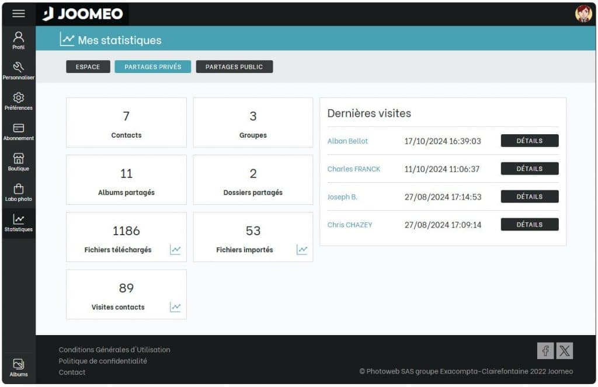
Task: Open Albums at the sidebar bottom
Action: pos(18,368)
